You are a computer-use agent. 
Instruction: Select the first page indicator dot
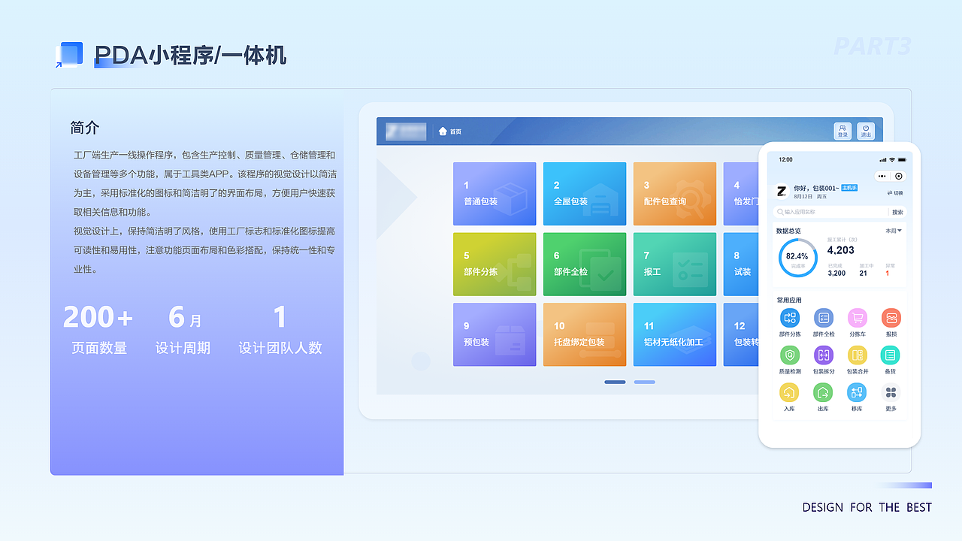(615, 382)
